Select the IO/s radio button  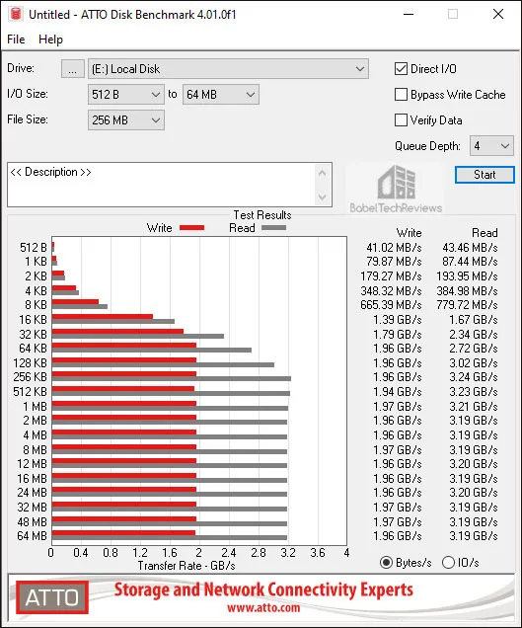coord(448,563)
